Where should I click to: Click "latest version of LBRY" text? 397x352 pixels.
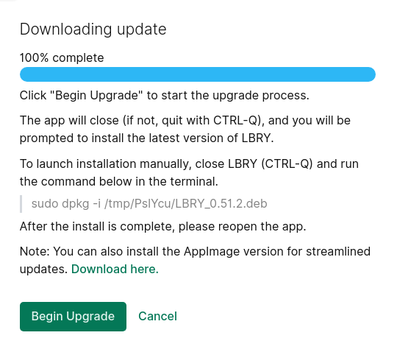[211, 138]
